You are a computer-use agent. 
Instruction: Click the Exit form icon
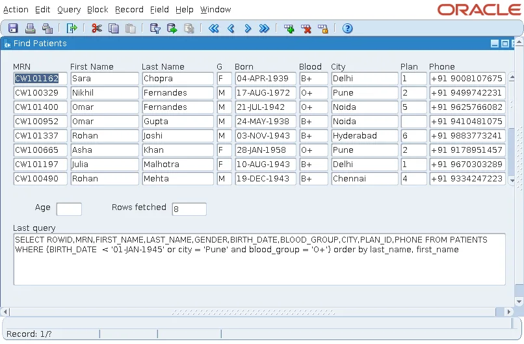pyautogui.click(x=72, y=29)
